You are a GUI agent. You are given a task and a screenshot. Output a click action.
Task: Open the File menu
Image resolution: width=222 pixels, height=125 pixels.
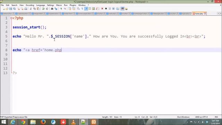tap(2, 5)
